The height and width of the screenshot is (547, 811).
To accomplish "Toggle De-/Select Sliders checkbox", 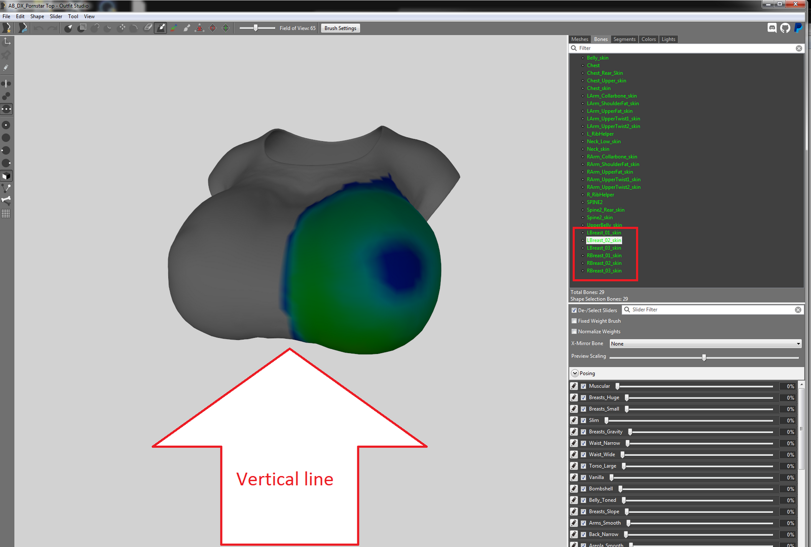I will [574, 310].
